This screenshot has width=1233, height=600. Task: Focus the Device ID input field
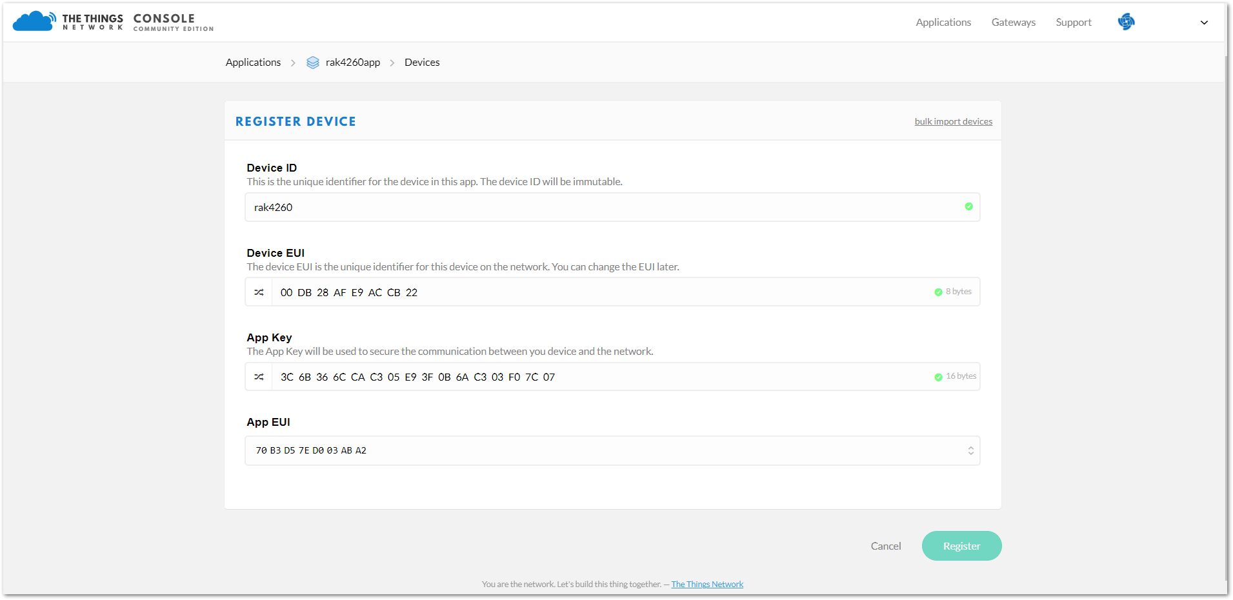612,207
